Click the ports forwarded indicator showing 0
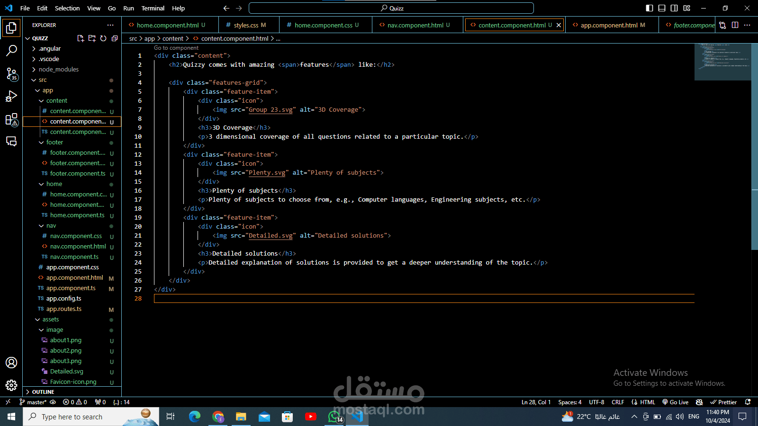This screenshot has height=426, width=758. (x=100, y=402)
